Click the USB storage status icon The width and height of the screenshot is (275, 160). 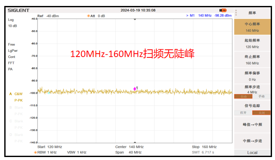pyautogui.click(x=223, y=10)
